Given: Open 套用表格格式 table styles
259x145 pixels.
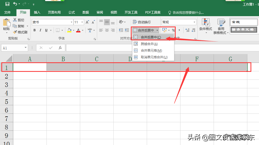Looking at the screenshot, I should point(221,27).
